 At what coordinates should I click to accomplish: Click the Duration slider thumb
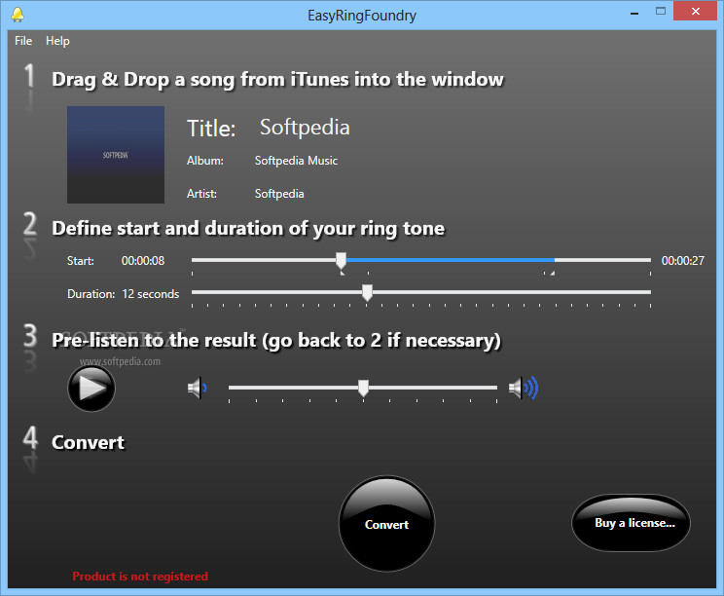pyautogui.click(x=367, y=293)
